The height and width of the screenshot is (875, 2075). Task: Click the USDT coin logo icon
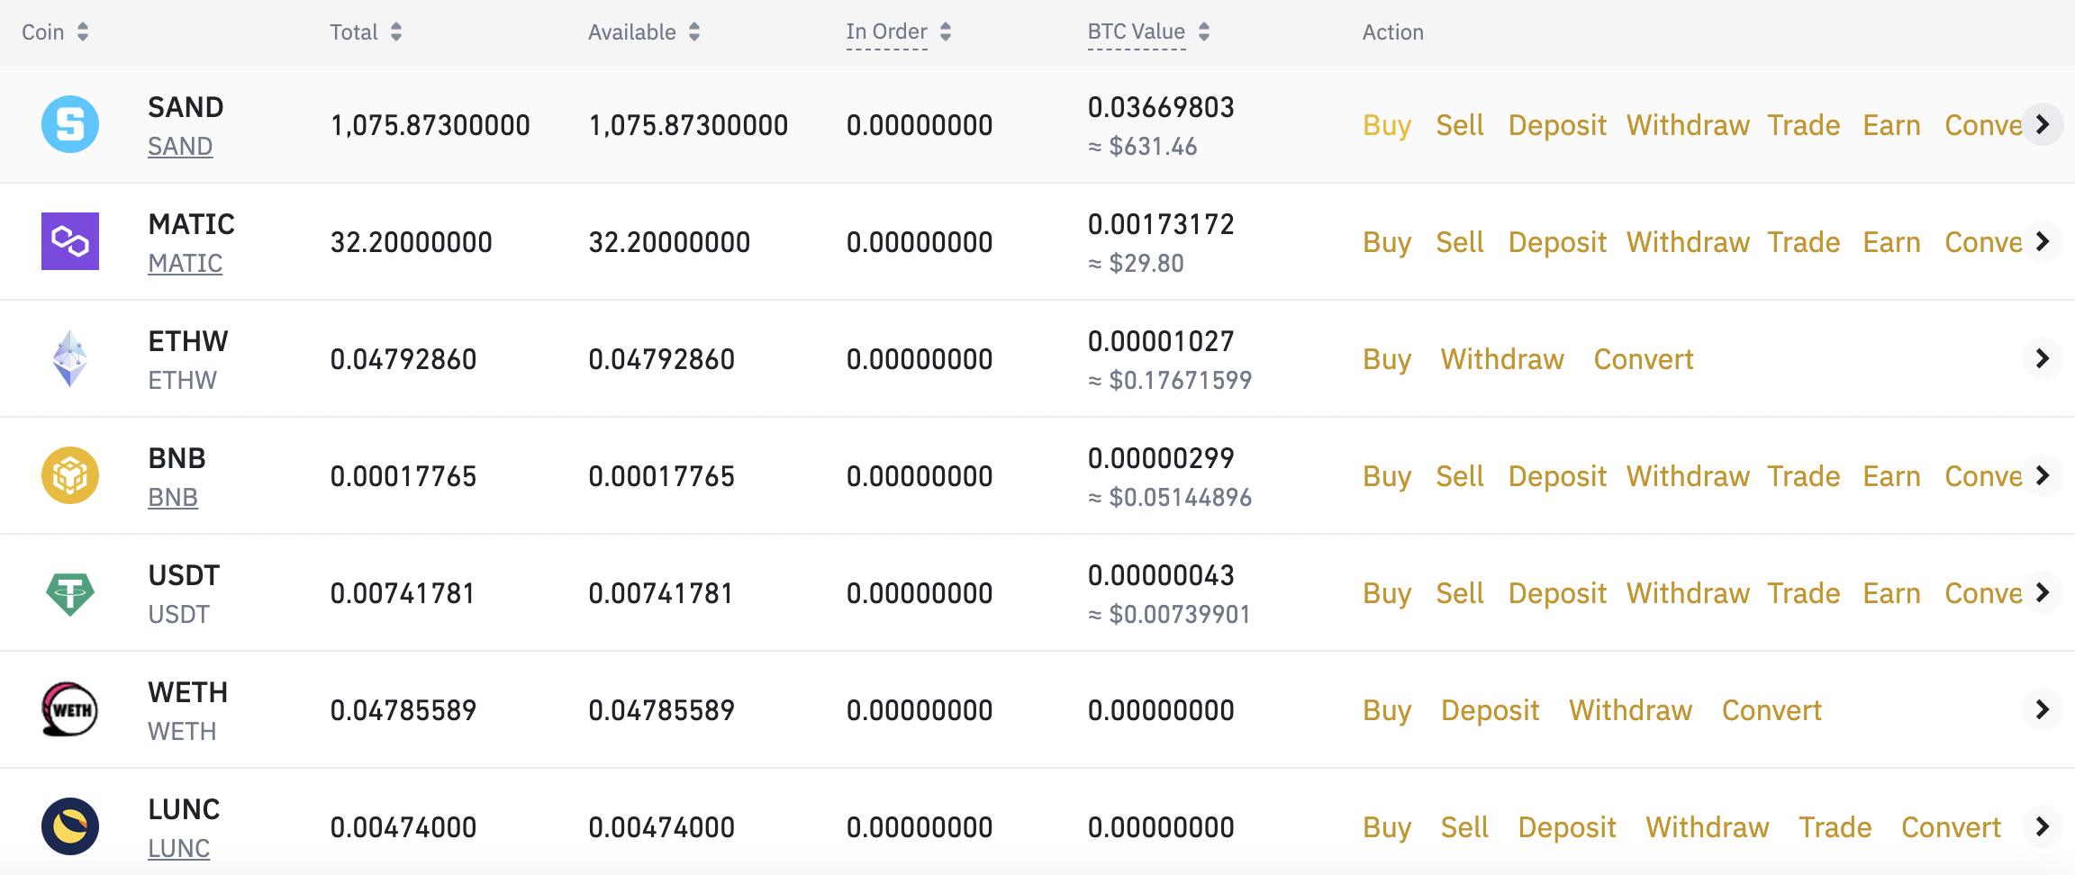(x=70, y=594)
